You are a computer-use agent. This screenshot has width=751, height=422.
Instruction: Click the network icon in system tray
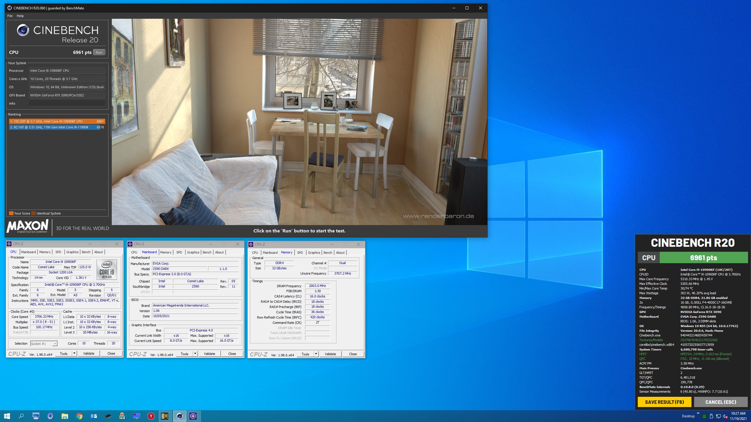click(718, 416)
